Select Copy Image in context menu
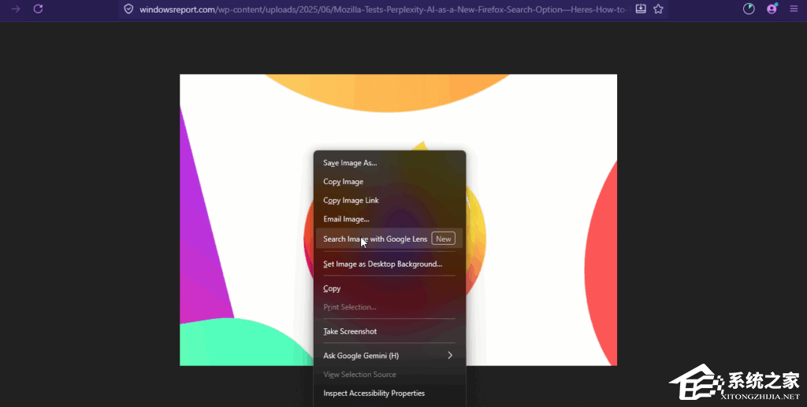Viewport: 807px width, 407px height. 389,181
